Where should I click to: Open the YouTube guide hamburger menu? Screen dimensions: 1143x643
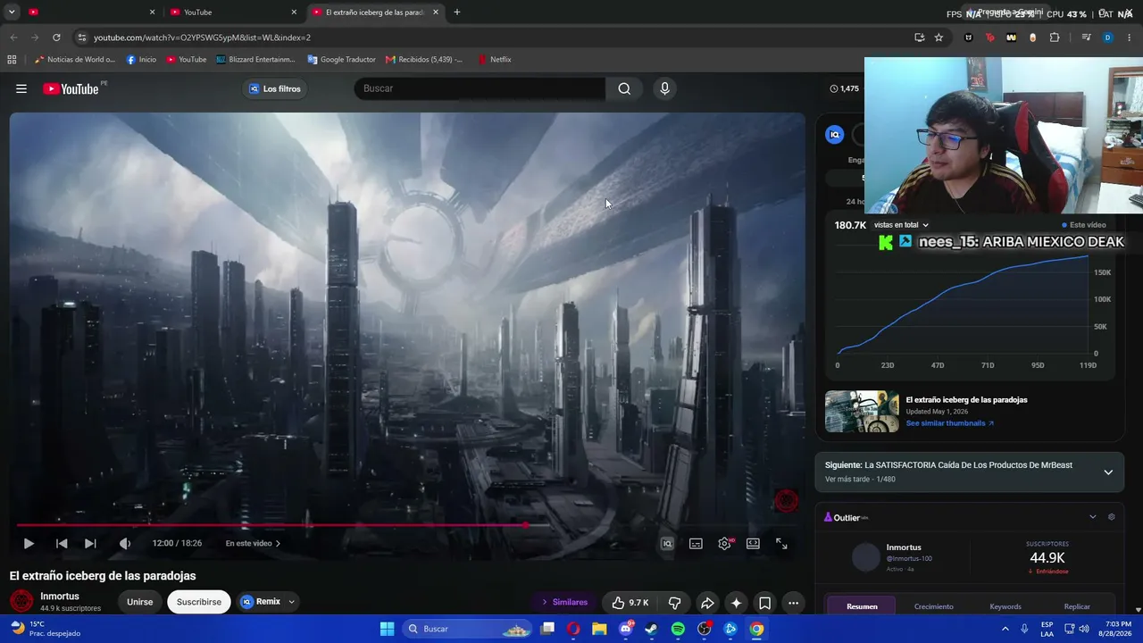[x=21, y=88]
